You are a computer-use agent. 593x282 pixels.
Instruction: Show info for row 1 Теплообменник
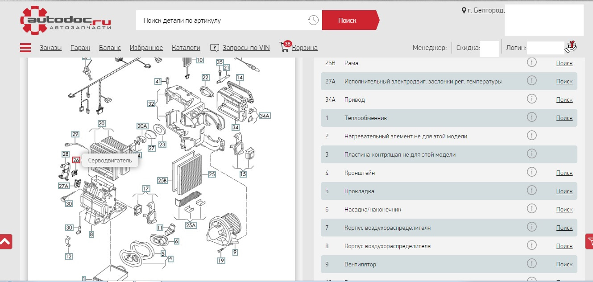click(x=531, y=117)
